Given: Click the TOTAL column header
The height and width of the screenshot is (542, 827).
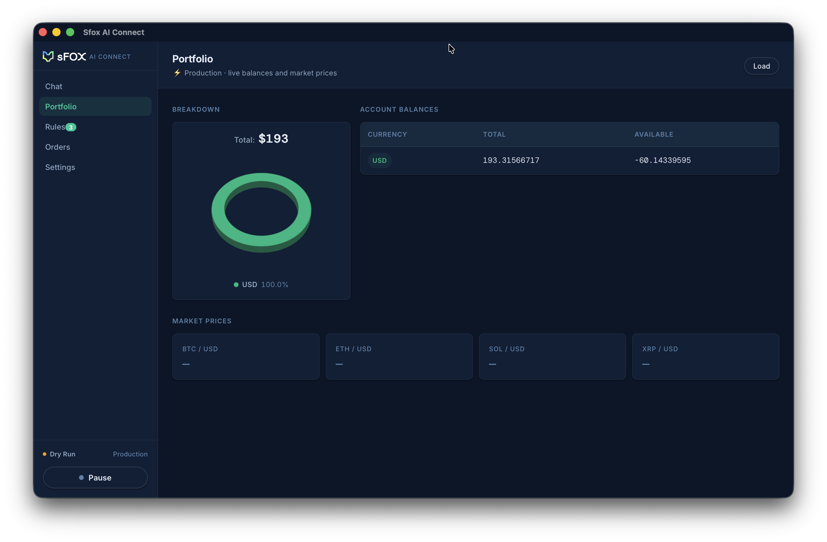Looking at the screenshot, I should [494, 135].
